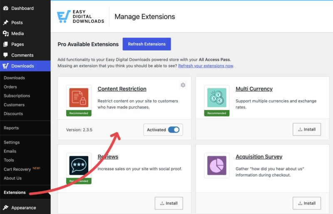This screenshot has width=333, height=214.
Task: Click the Pages icon in sidebar
Action: coord(6,44)
